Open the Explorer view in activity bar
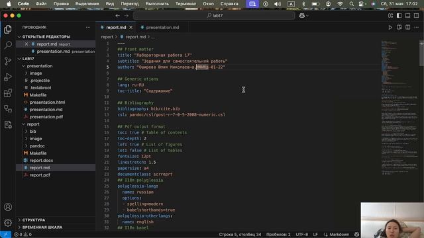424x238 pixels. pos(8,29)
